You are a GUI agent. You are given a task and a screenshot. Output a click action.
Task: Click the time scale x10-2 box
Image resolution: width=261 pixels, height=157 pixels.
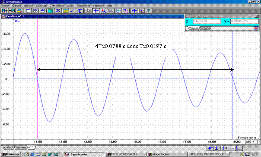(x=251, y=142)
